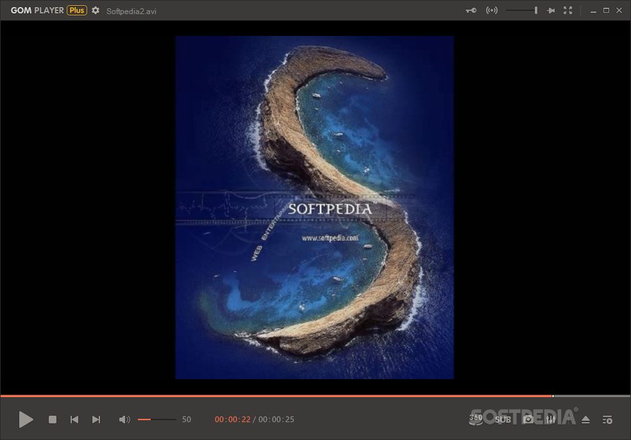Click the eject open-file icon
631x440 pixels.
(x=586, y=420)
